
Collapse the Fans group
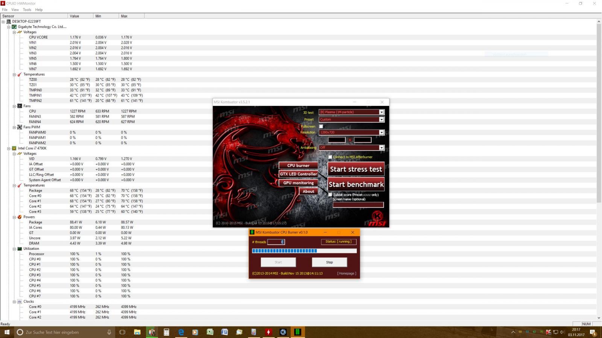(14, 106)
